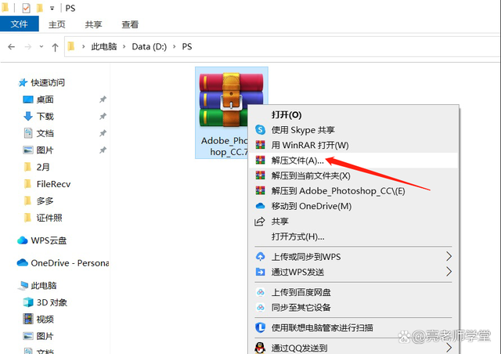
Task: Switch to the 查看 ribbon tab
Action: tap(130, 24)
